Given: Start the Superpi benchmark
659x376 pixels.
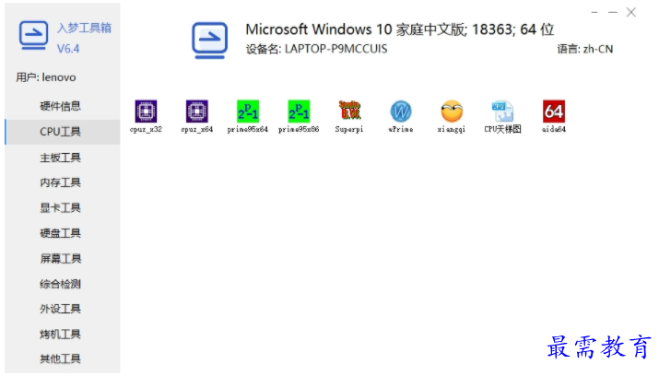Looking at the screenshot, I should point(349,116).
